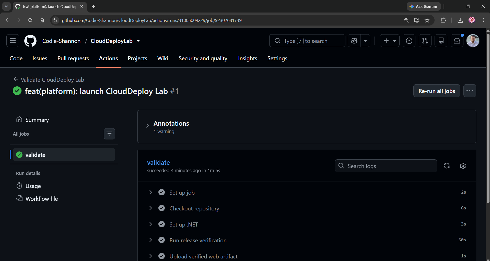The height and width of the screenshot is (261, 490).
Task: Bookmark this page with the star icon
Action: click(x=427, y=20)
